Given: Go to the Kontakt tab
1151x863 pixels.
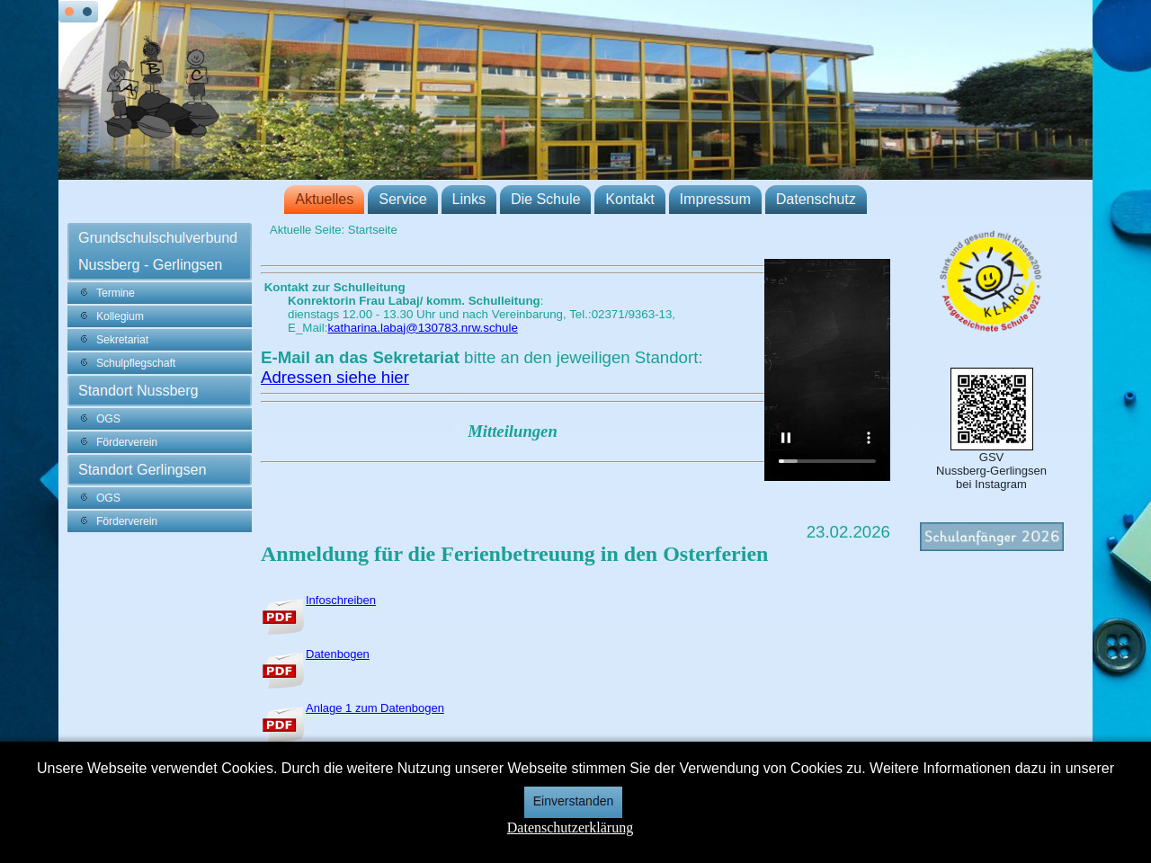Looking at the screenshot, I should coord(629,200).
